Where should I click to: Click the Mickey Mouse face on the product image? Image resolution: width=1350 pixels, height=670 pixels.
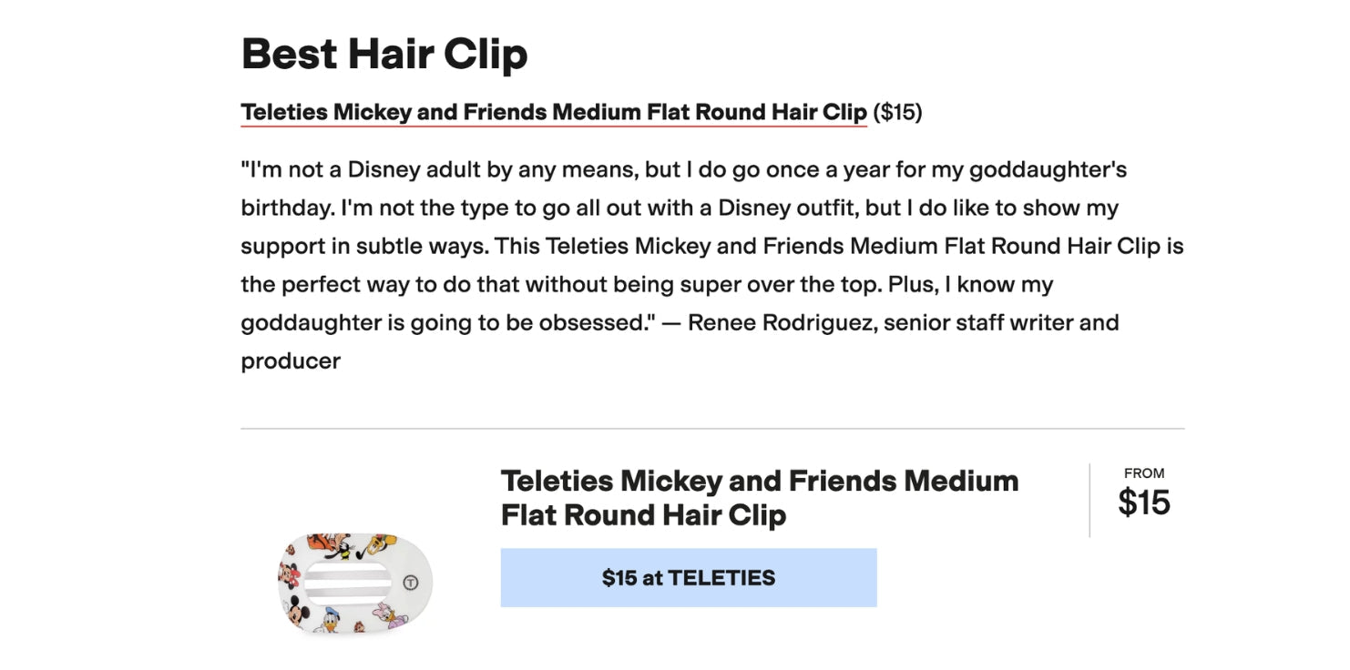pyautogui.click(x=297, y=614)
